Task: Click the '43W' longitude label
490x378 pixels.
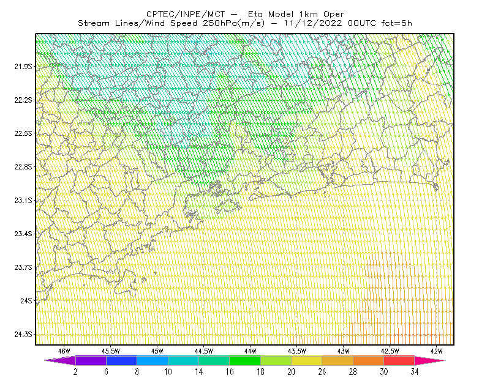Action: click(343, 351)
